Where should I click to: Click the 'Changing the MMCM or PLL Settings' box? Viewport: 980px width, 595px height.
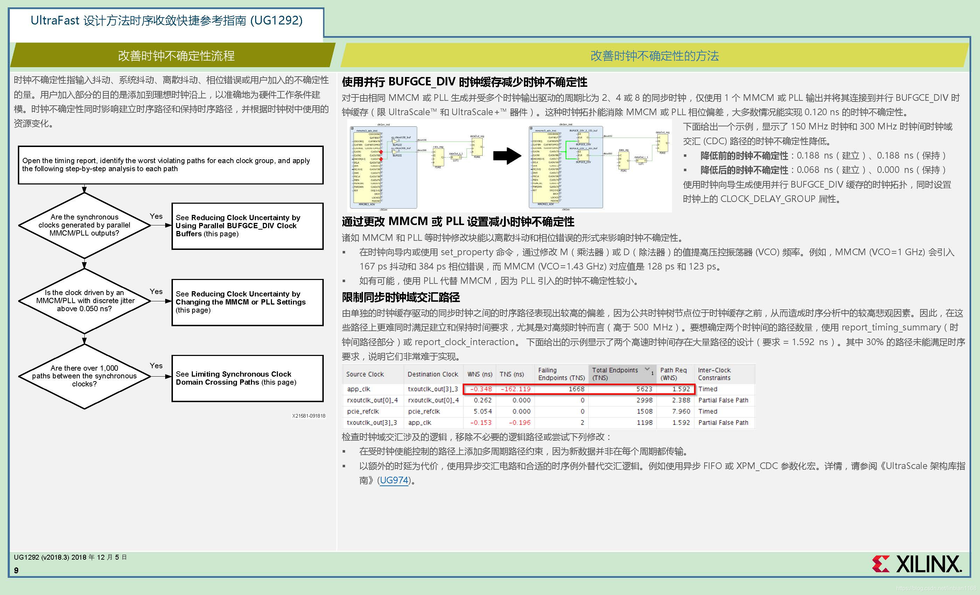click(247, 302)
